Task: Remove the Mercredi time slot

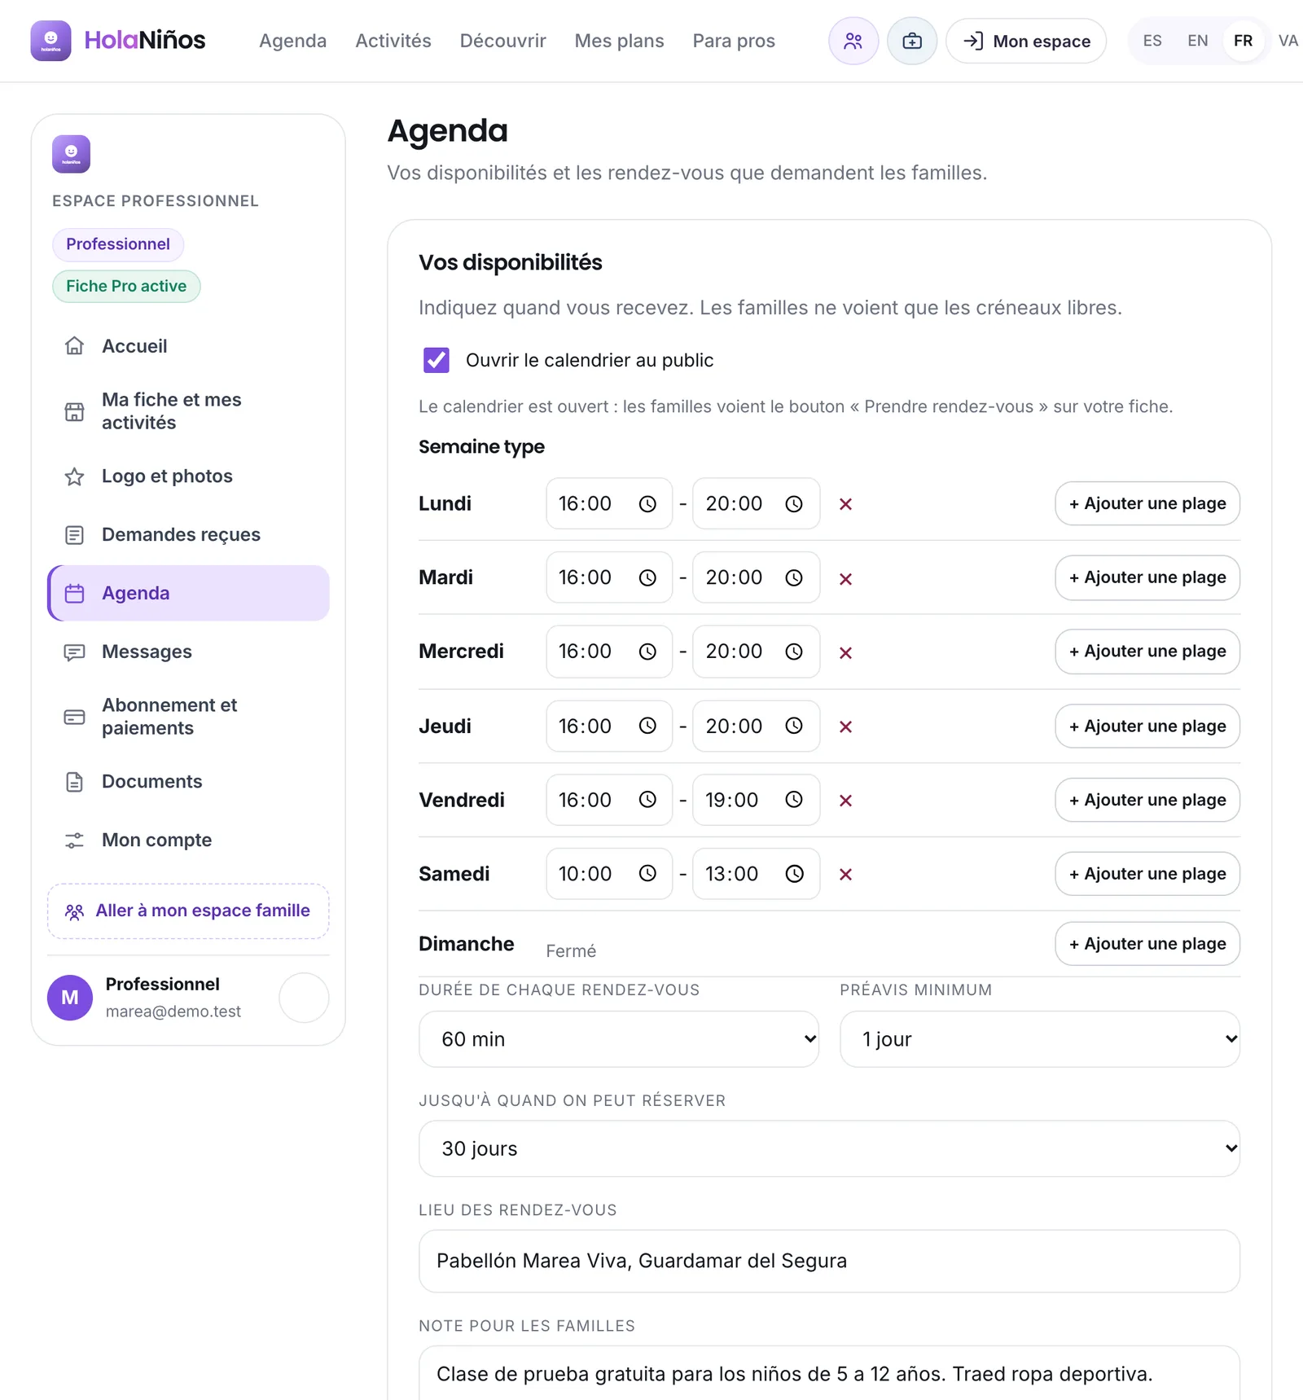Action: point(845,652)
